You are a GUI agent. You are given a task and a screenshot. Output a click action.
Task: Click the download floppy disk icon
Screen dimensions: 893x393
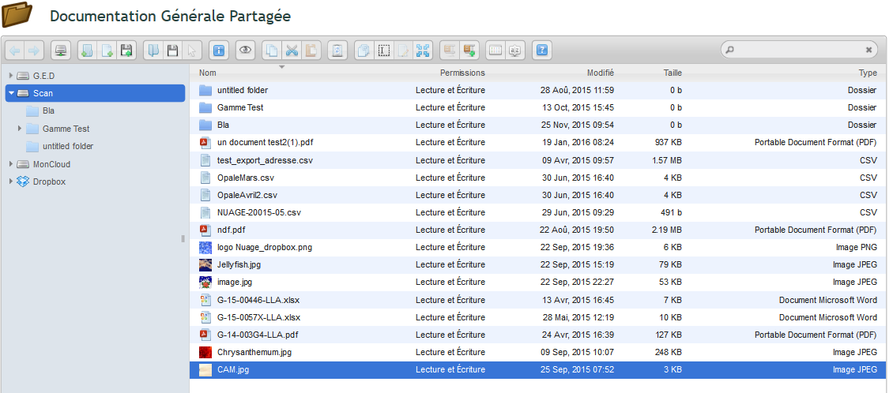tap(172, 51)
